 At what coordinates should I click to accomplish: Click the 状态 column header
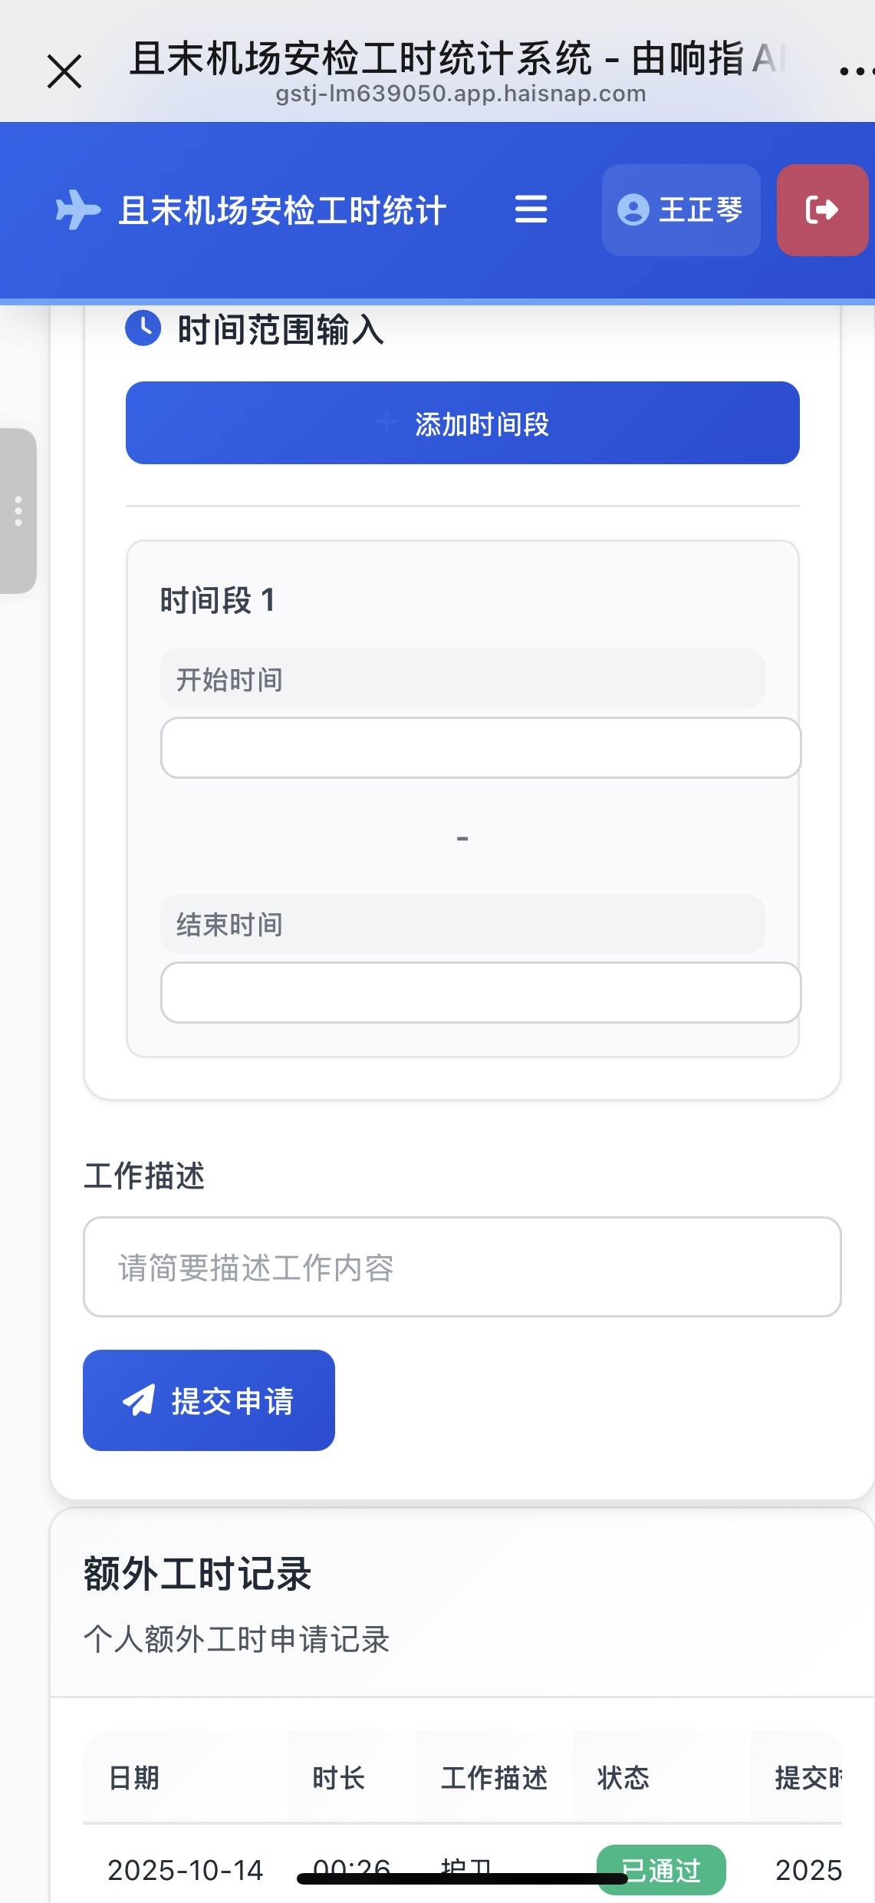point(623,1777)
